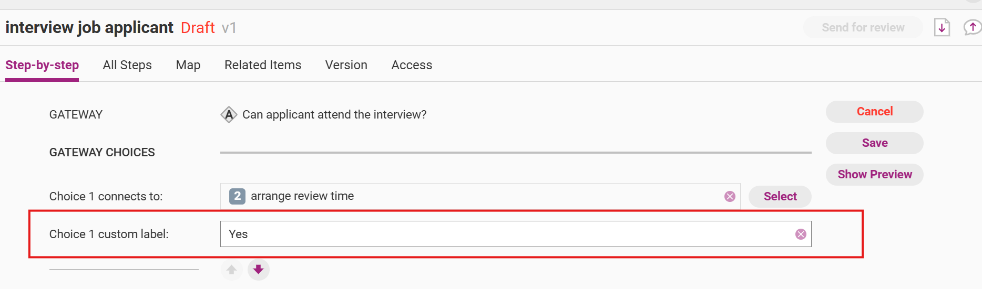The width and height of the screenshot is (982, 289).
Task: Focus the Choice 1 custom label field
Action: tap(505, 234)
